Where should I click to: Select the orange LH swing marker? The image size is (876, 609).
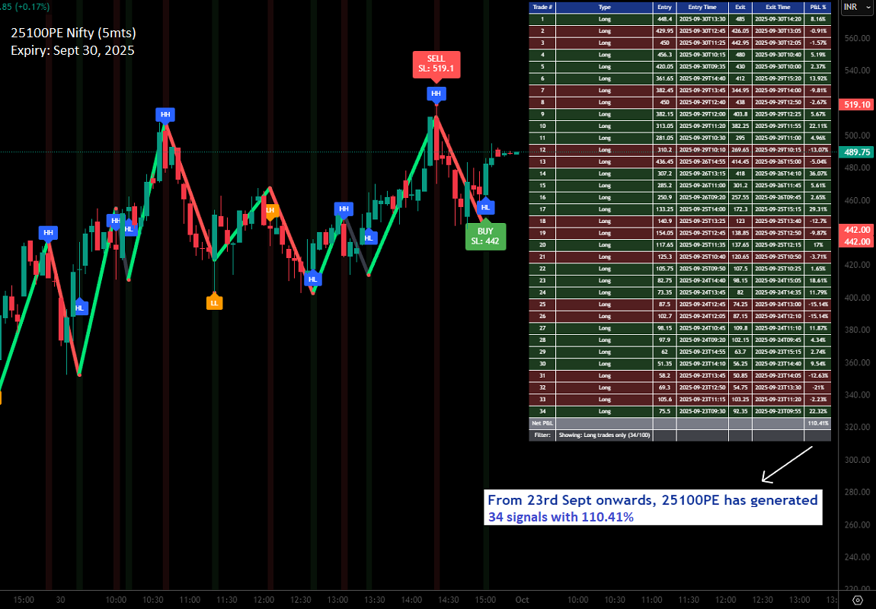[x=270, y=210]
